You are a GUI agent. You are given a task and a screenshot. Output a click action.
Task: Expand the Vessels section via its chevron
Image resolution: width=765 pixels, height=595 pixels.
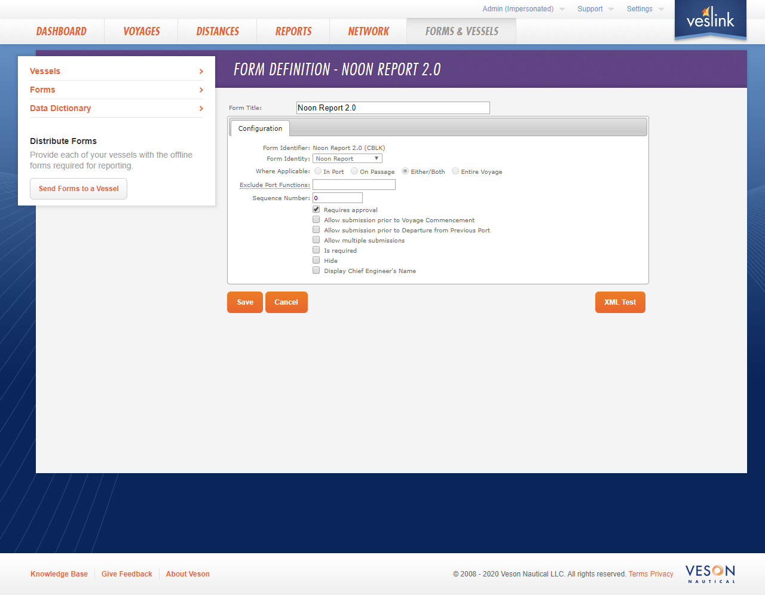(x=201, y=70)
